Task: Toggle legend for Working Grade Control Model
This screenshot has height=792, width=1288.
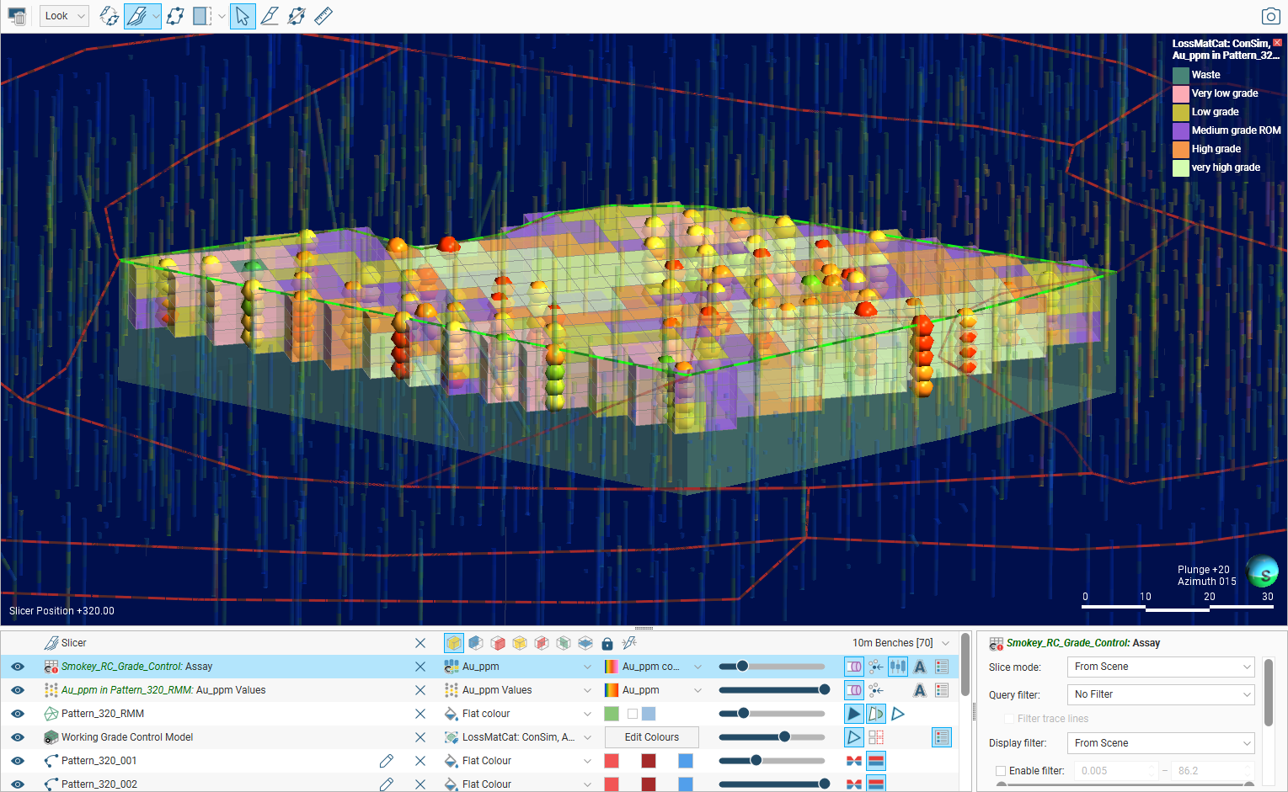Action: point(942,737)
